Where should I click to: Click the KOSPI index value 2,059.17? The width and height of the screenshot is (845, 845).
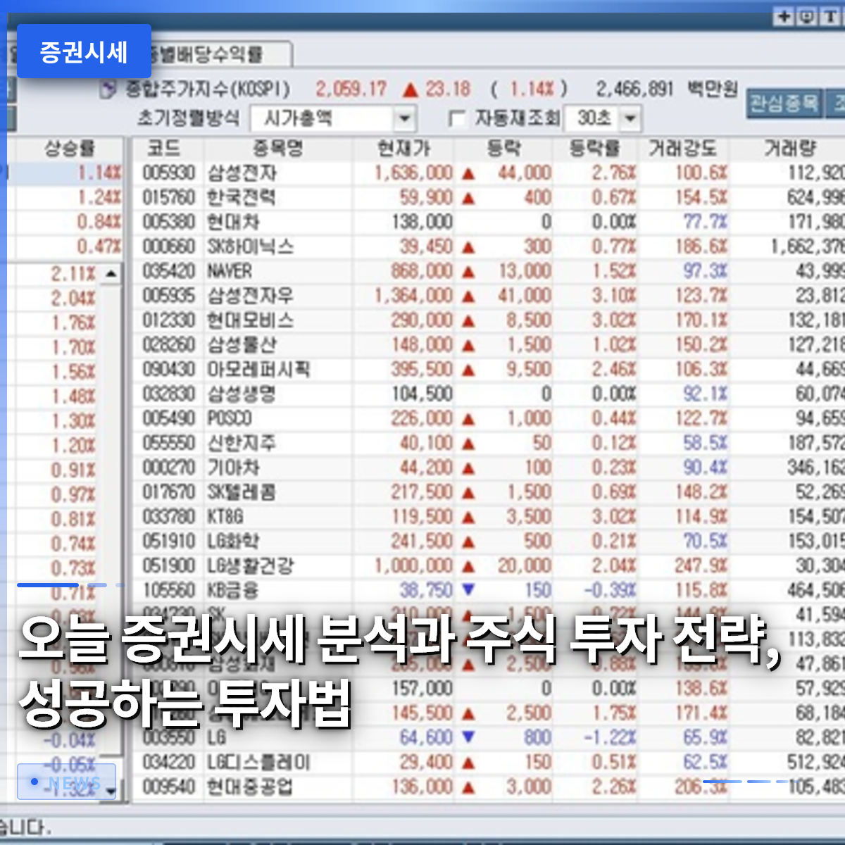click(x=351, y=89)
